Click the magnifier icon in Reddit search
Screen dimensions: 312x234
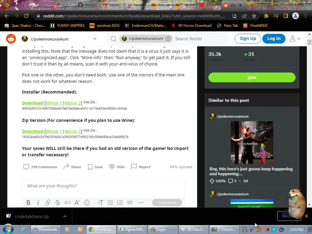[x=113, y=39]
